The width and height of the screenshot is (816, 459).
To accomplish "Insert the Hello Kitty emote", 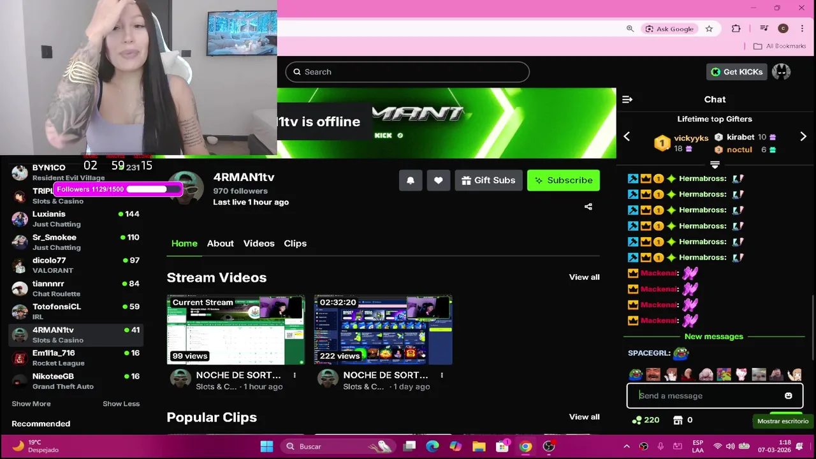I will [741, 374].
